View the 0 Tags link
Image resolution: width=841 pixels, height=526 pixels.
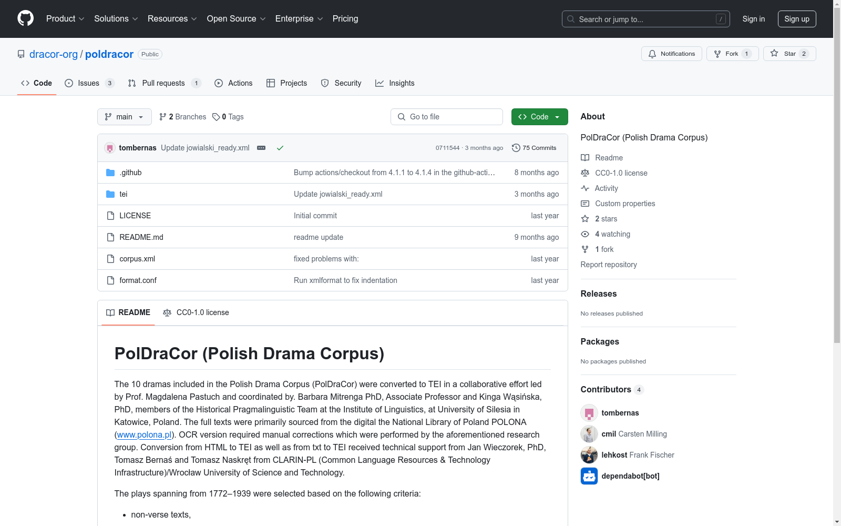click(x=228, y=117)
